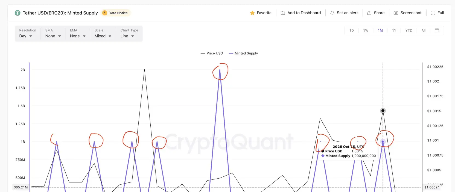Click the $1.00225 right axis label
This screenshot has height=192, width=455.
435,67
